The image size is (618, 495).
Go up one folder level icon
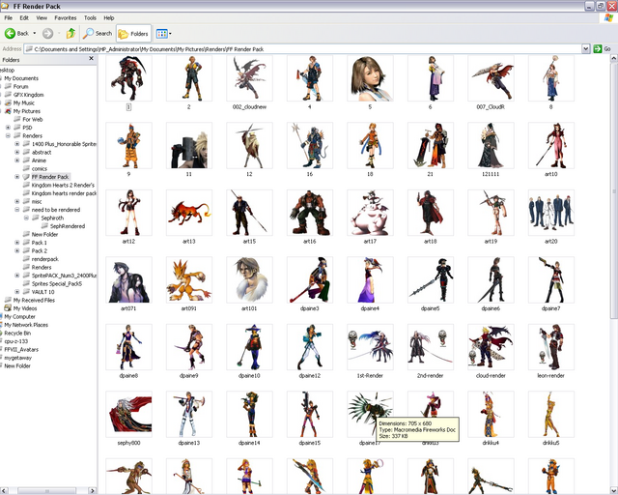[70, 34]
